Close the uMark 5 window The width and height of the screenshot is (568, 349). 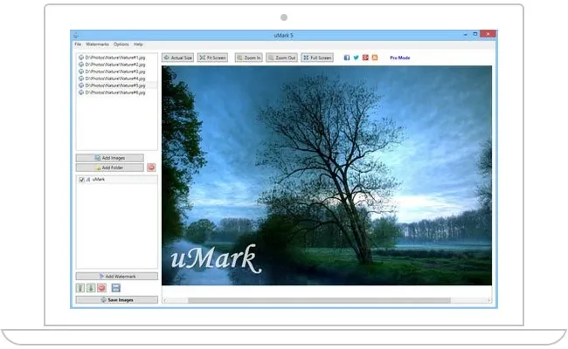tap(488, 34)
